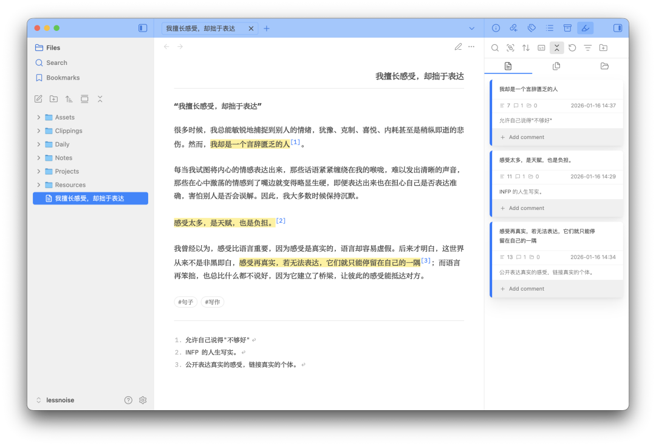
Task: Click the comment text 公开表达真实的感受，链接真实的个体 in panel
Action: click(546, 272)
